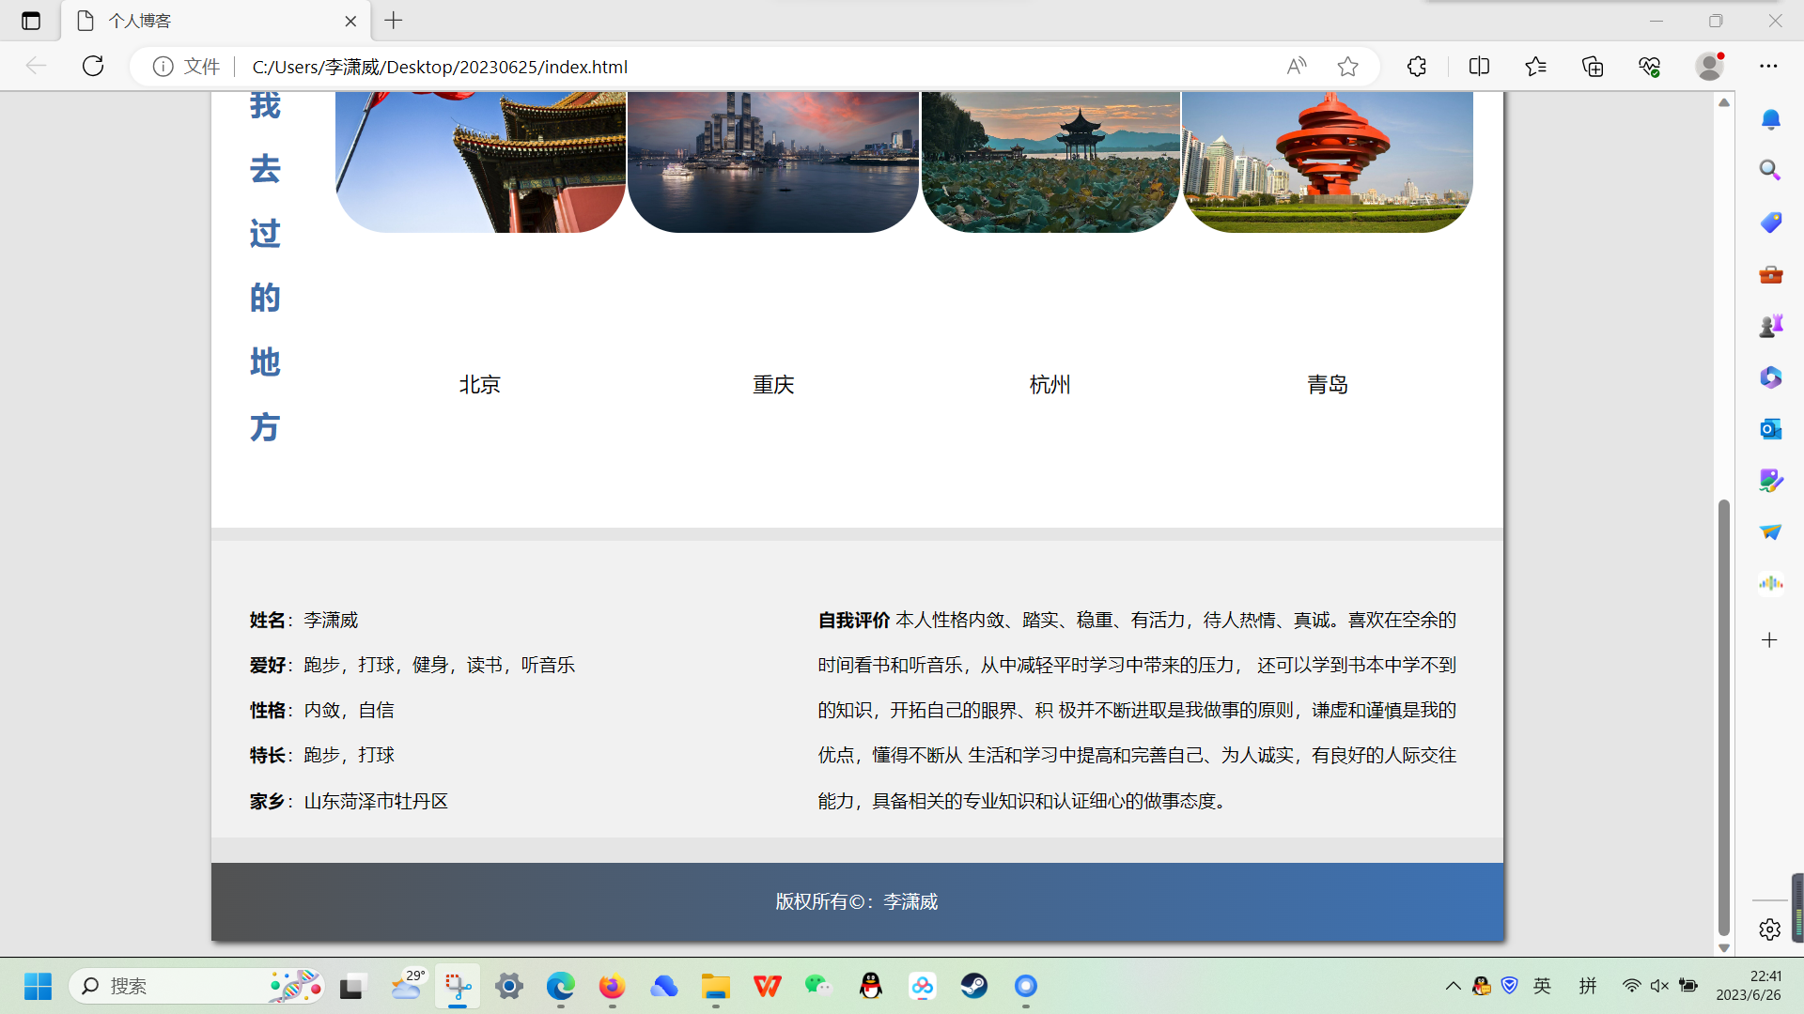The height and width of the screenshot is (1014, 1804).
Task: Click the Beijing photo thumbnail
Action: (x=480, y=161)
